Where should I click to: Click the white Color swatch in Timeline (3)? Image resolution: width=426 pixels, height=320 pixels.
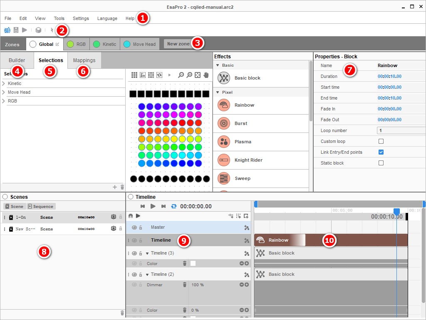pyautogui.click(x=193, y=263)
